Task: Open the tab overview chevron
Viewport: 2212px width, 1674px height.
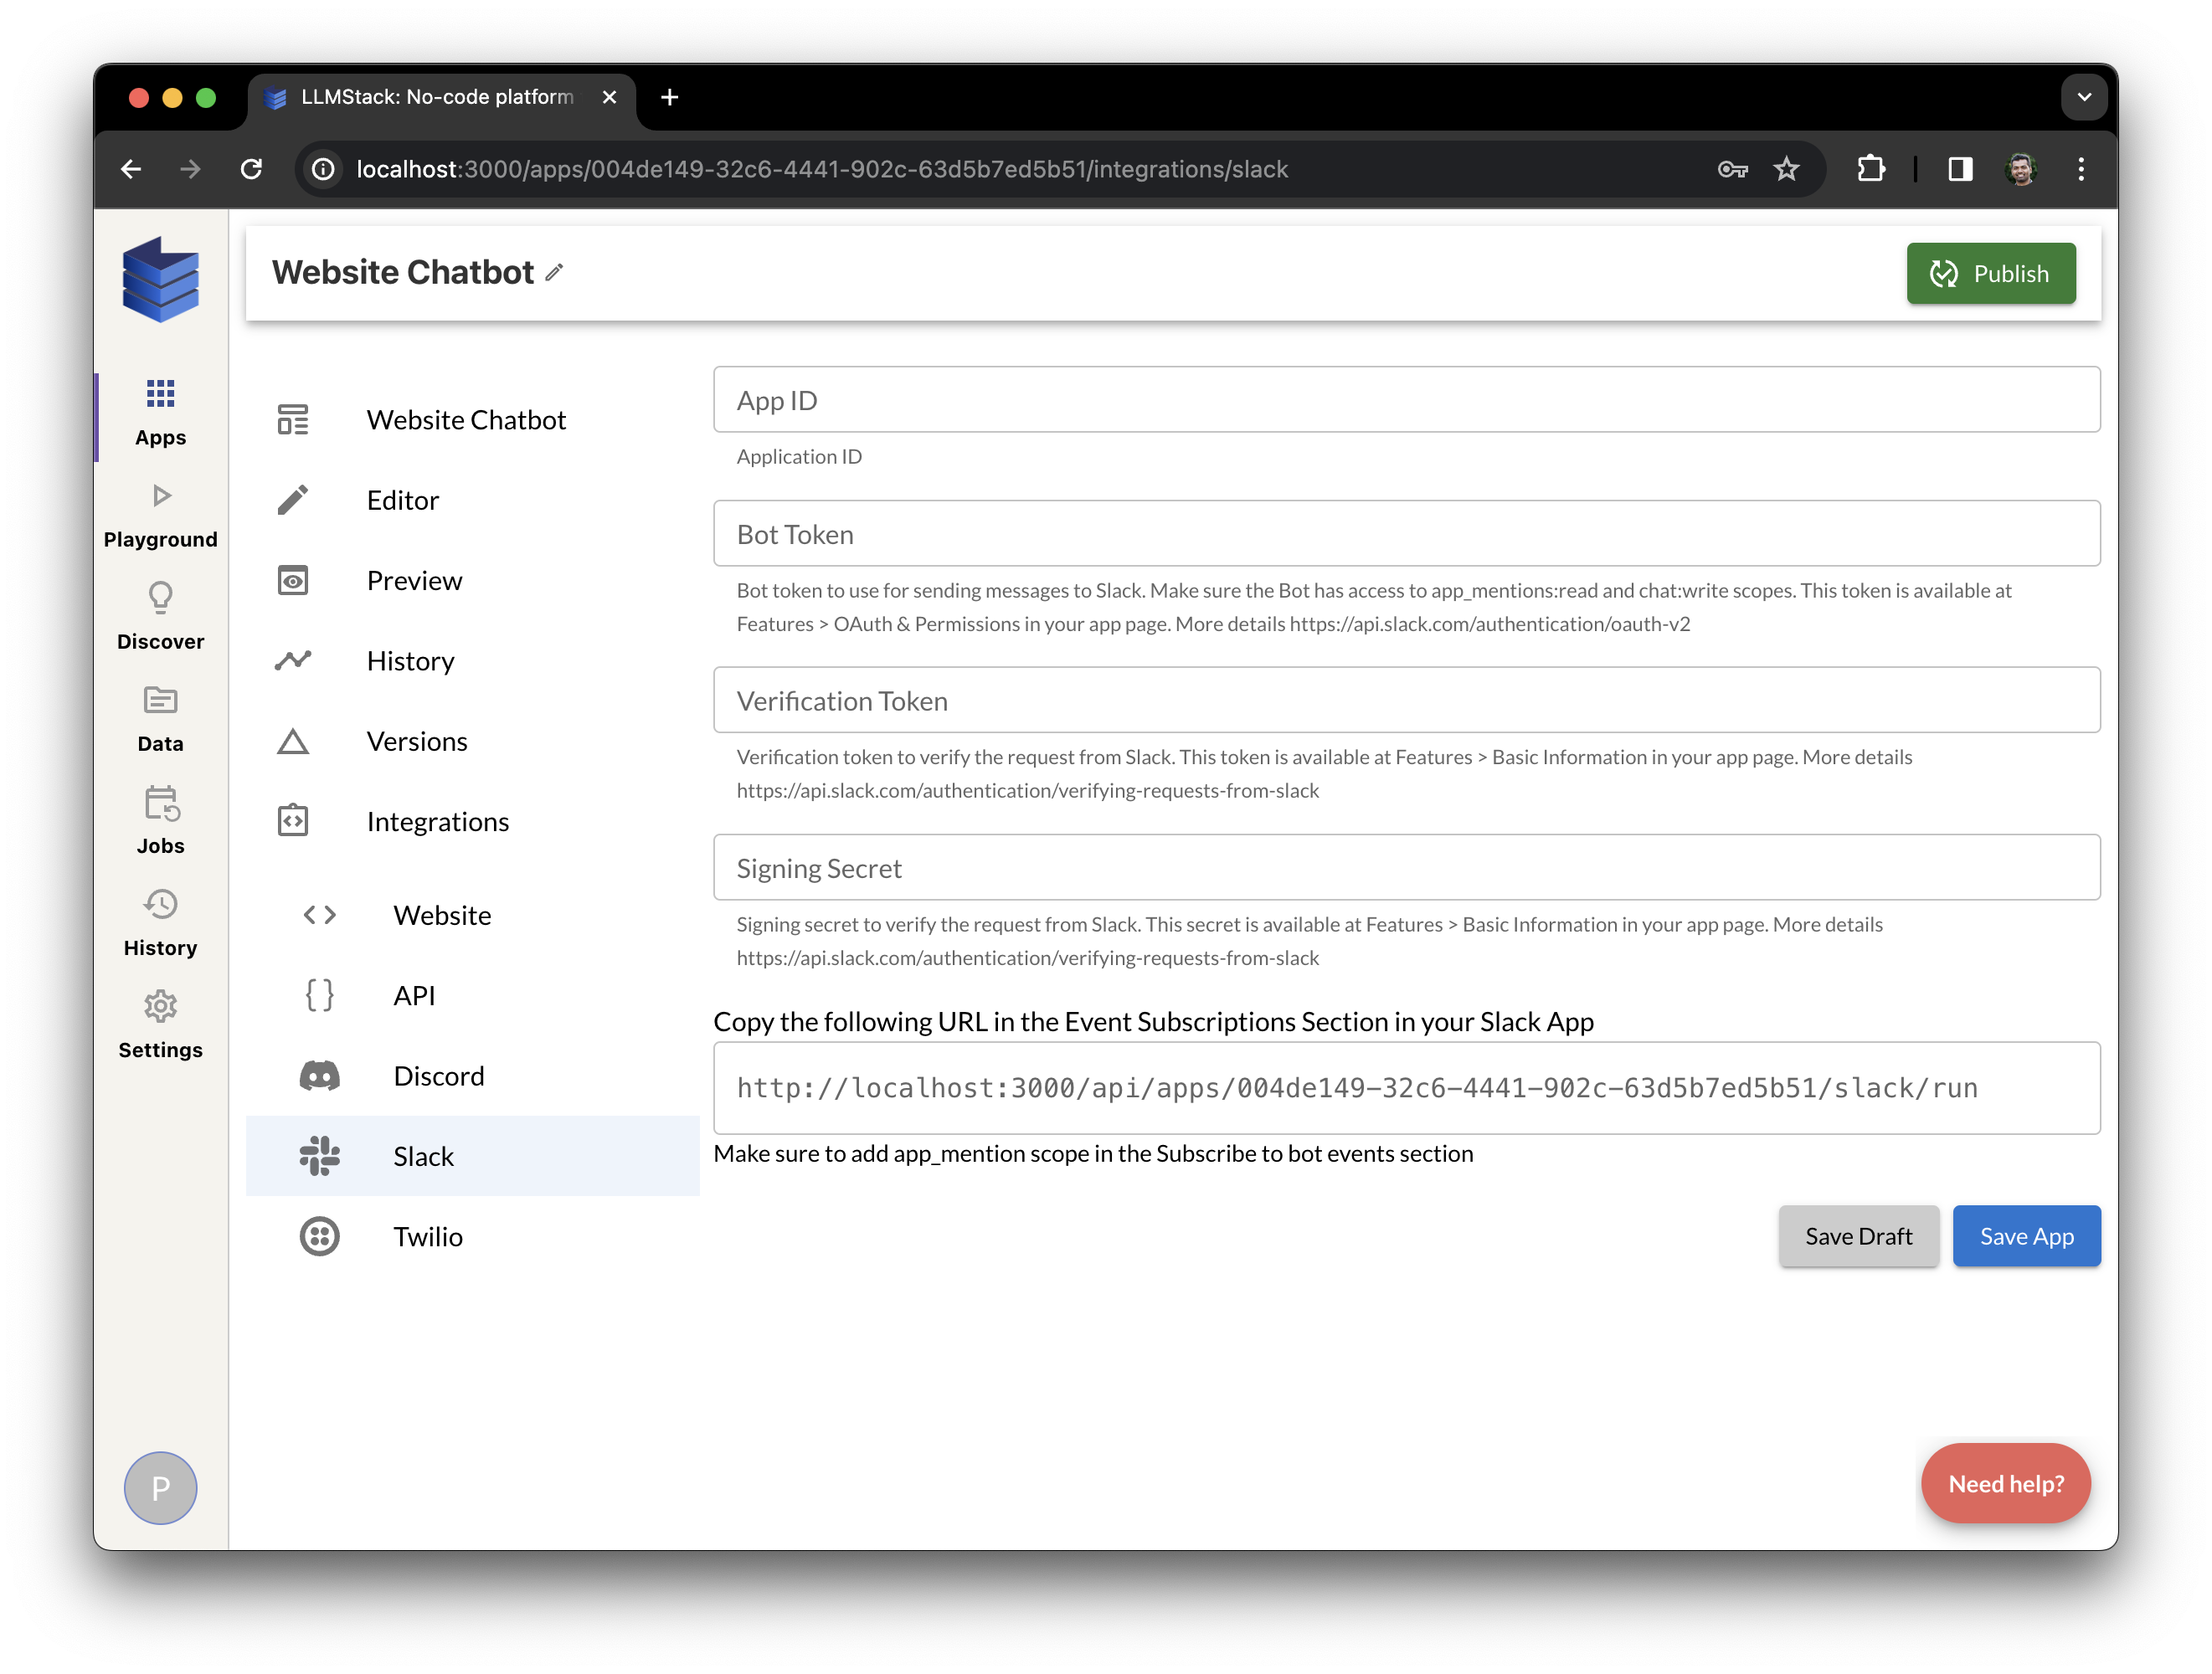Action: click(x=2084, y=97)
